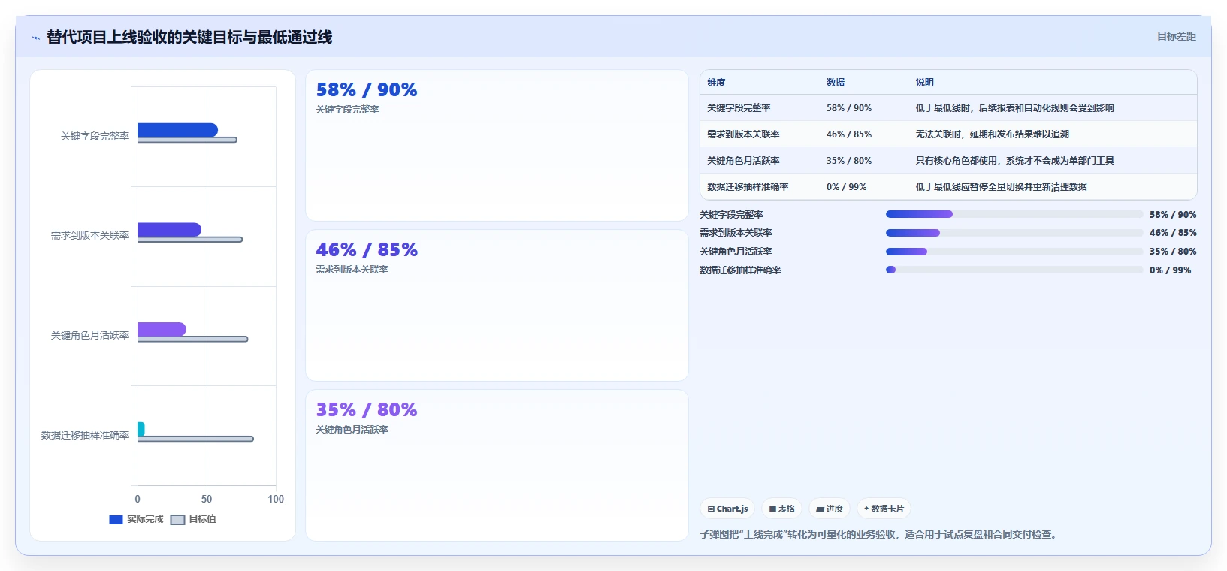Click table value 35% / 80%

point(849,161)
